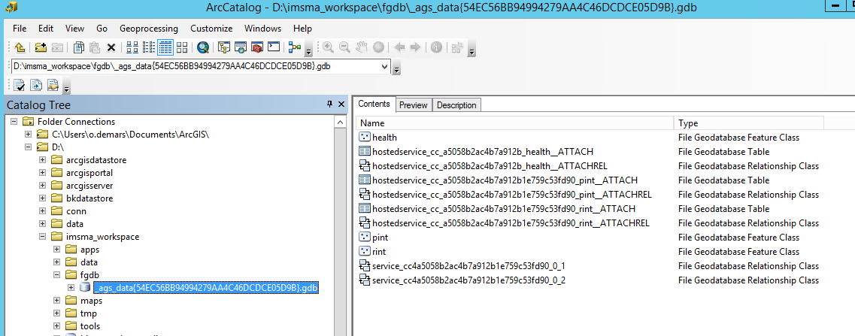
Task: Switch contents view to List
Action: coord(148,47)
